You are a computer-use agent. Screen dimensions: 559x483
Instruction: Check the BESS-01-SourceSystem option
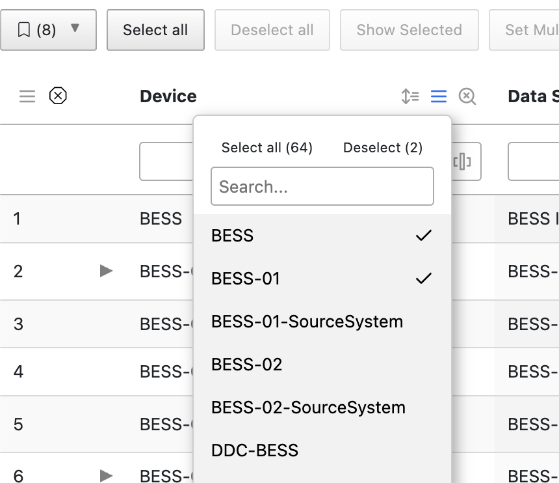click(307, 322)
